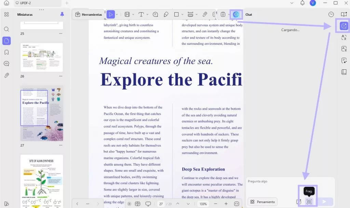
Task: Select the Site of Auxin Synthesis thumbnail
Action: (x=42, y=181)
